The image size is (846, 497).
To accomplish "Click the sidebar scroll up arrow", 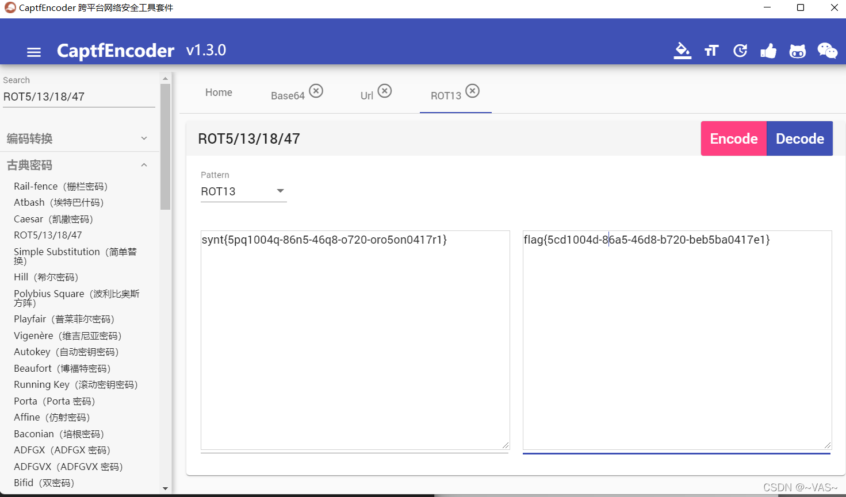I will coord(166,78).
